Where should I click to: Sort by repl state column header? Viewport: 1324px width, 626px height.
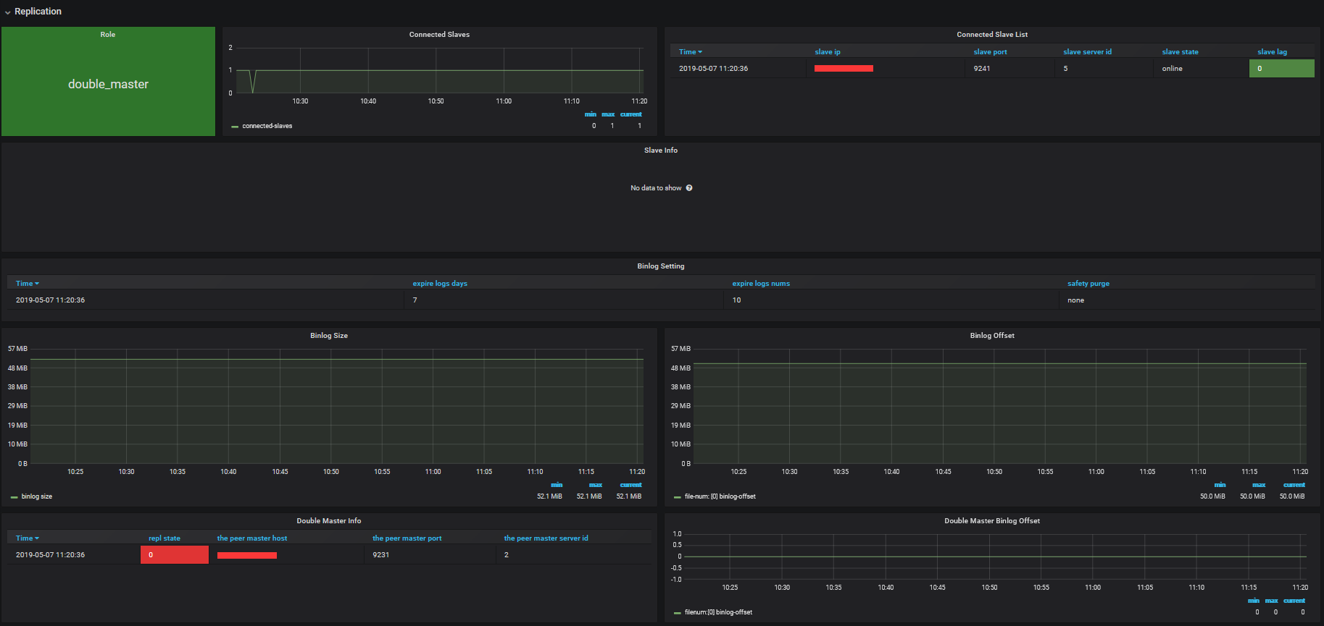(165, 538)
